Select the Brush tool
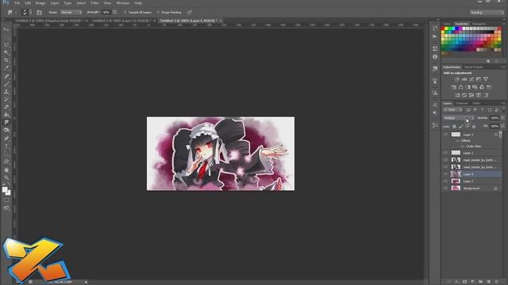 tap(6, 84)
